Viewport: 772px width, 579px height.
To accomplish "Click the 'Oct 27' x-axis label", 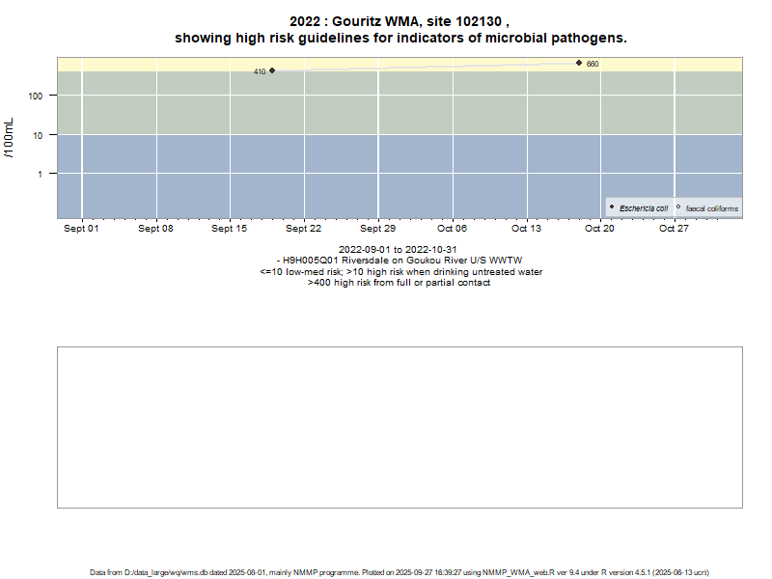I will (x=674, y=229).
